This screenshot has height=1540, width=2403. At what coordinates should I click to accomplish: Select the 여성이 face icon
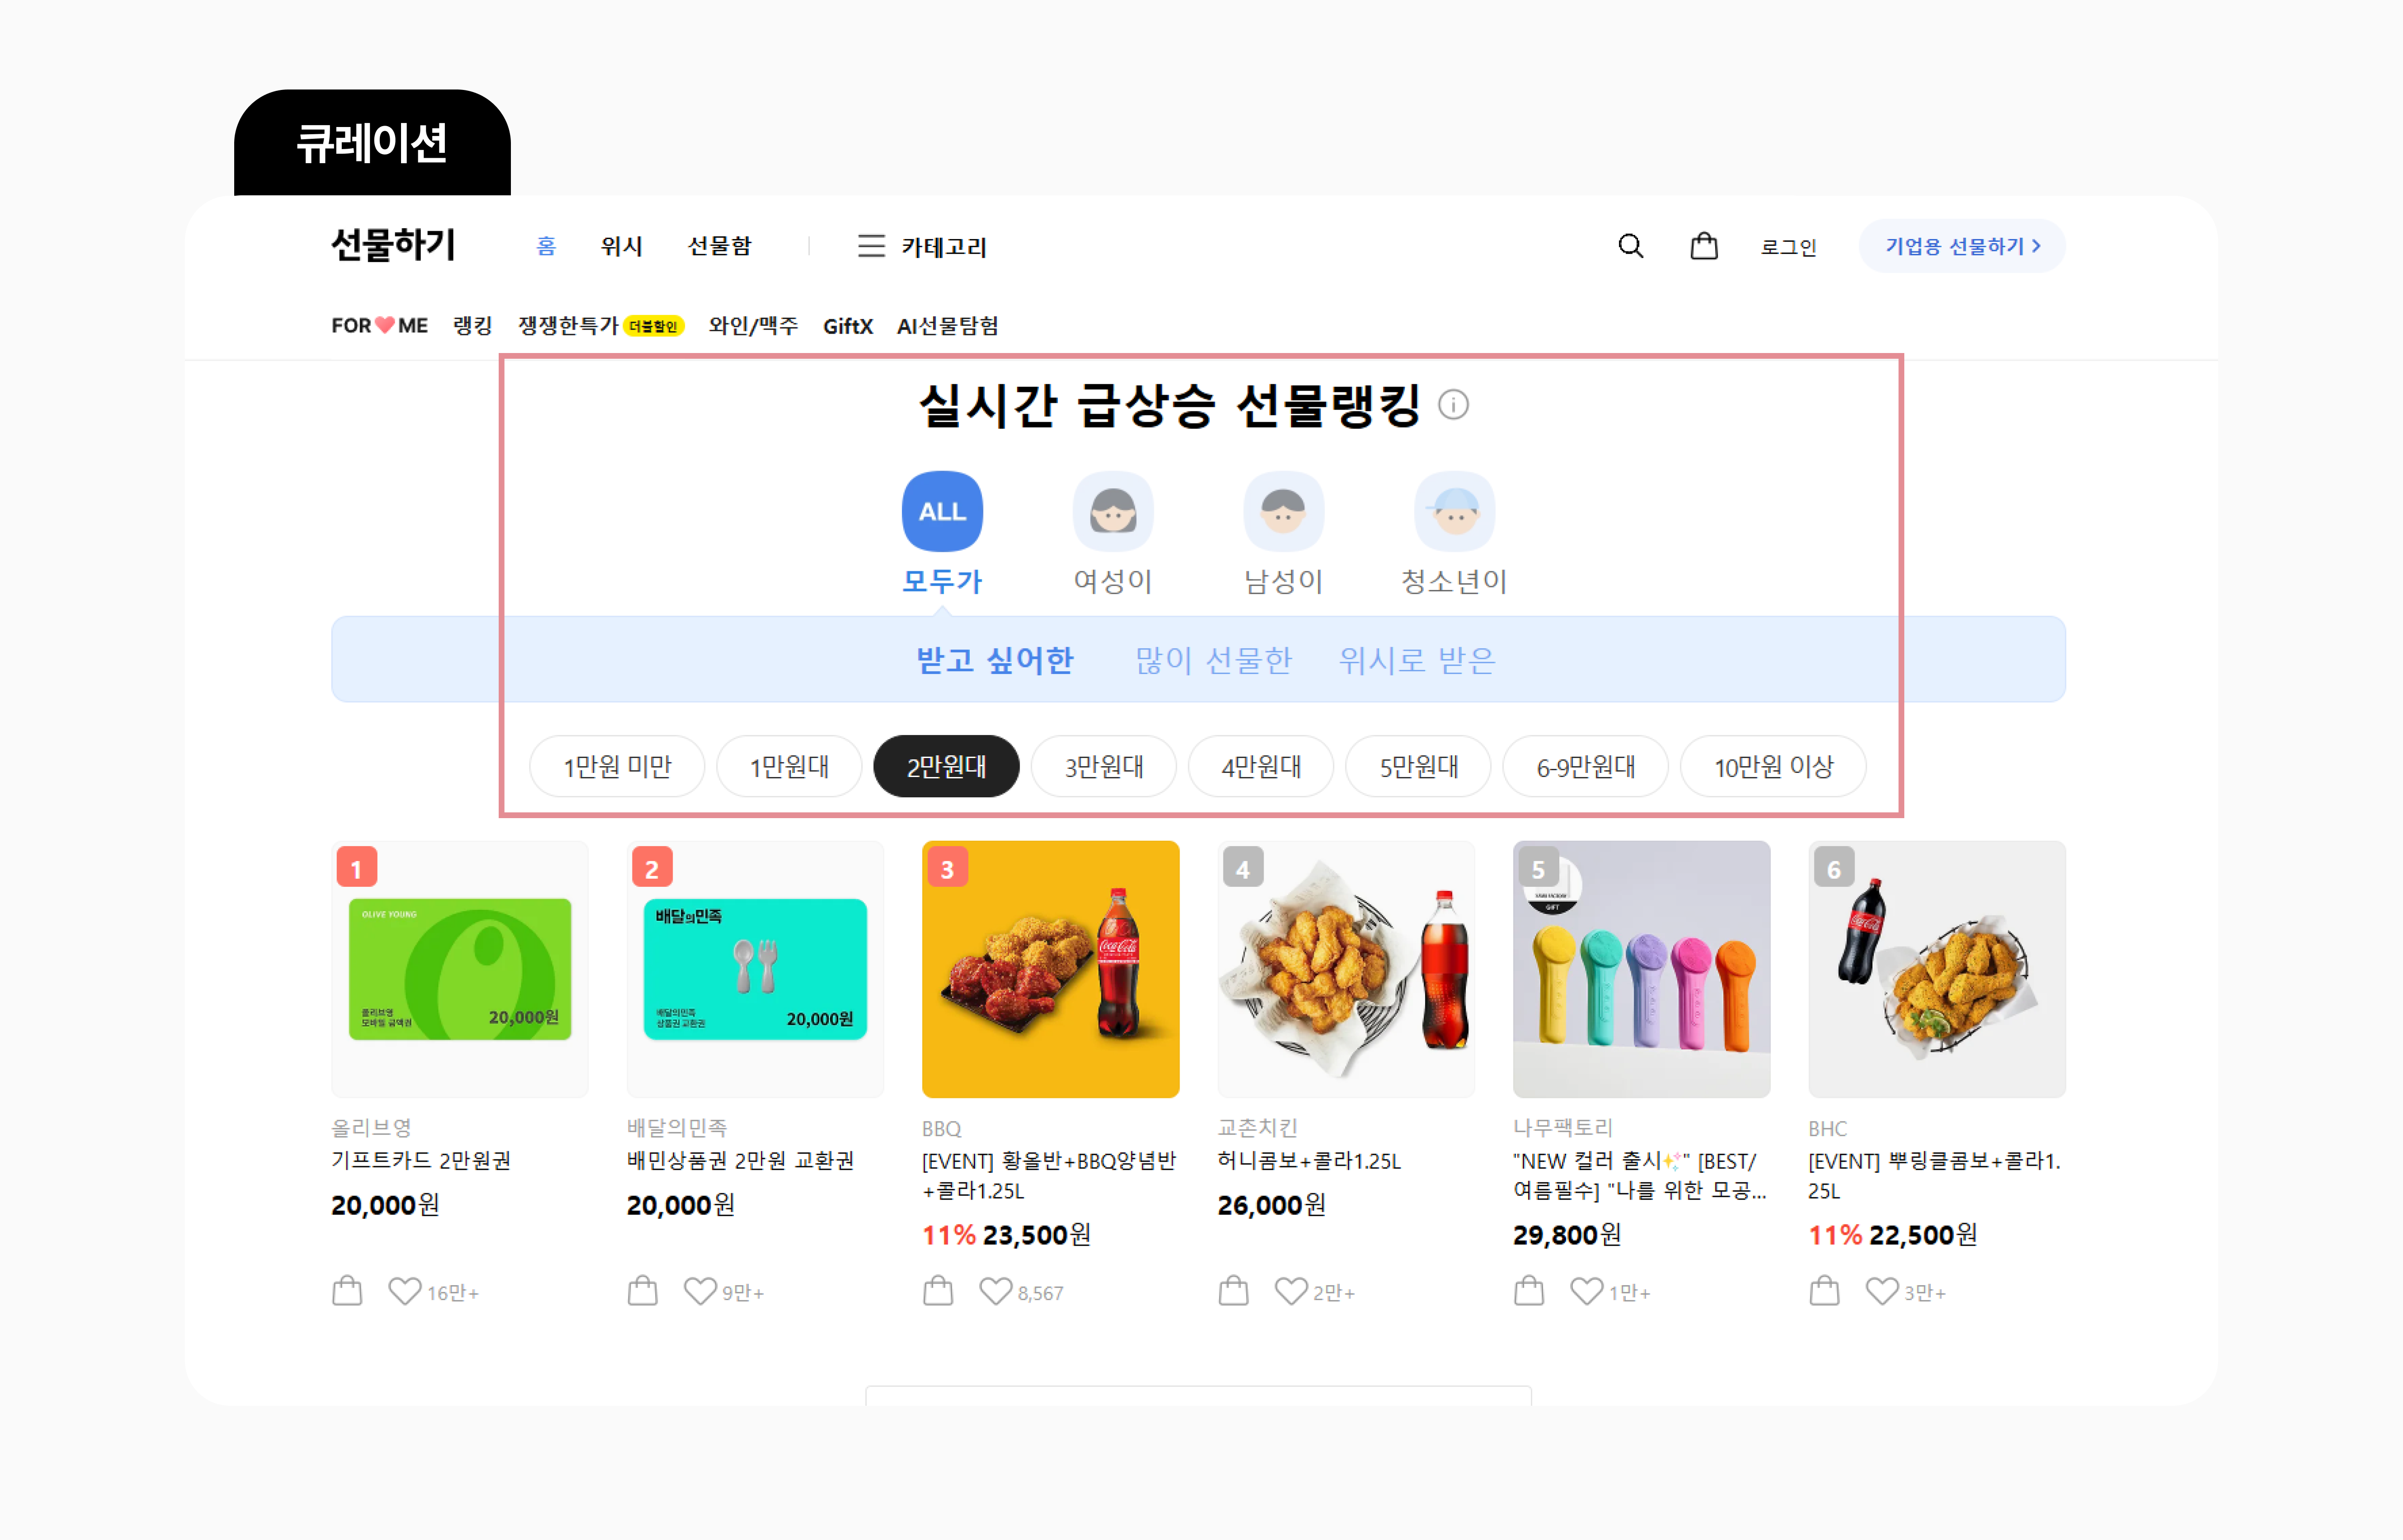[x=1113, y=511]
